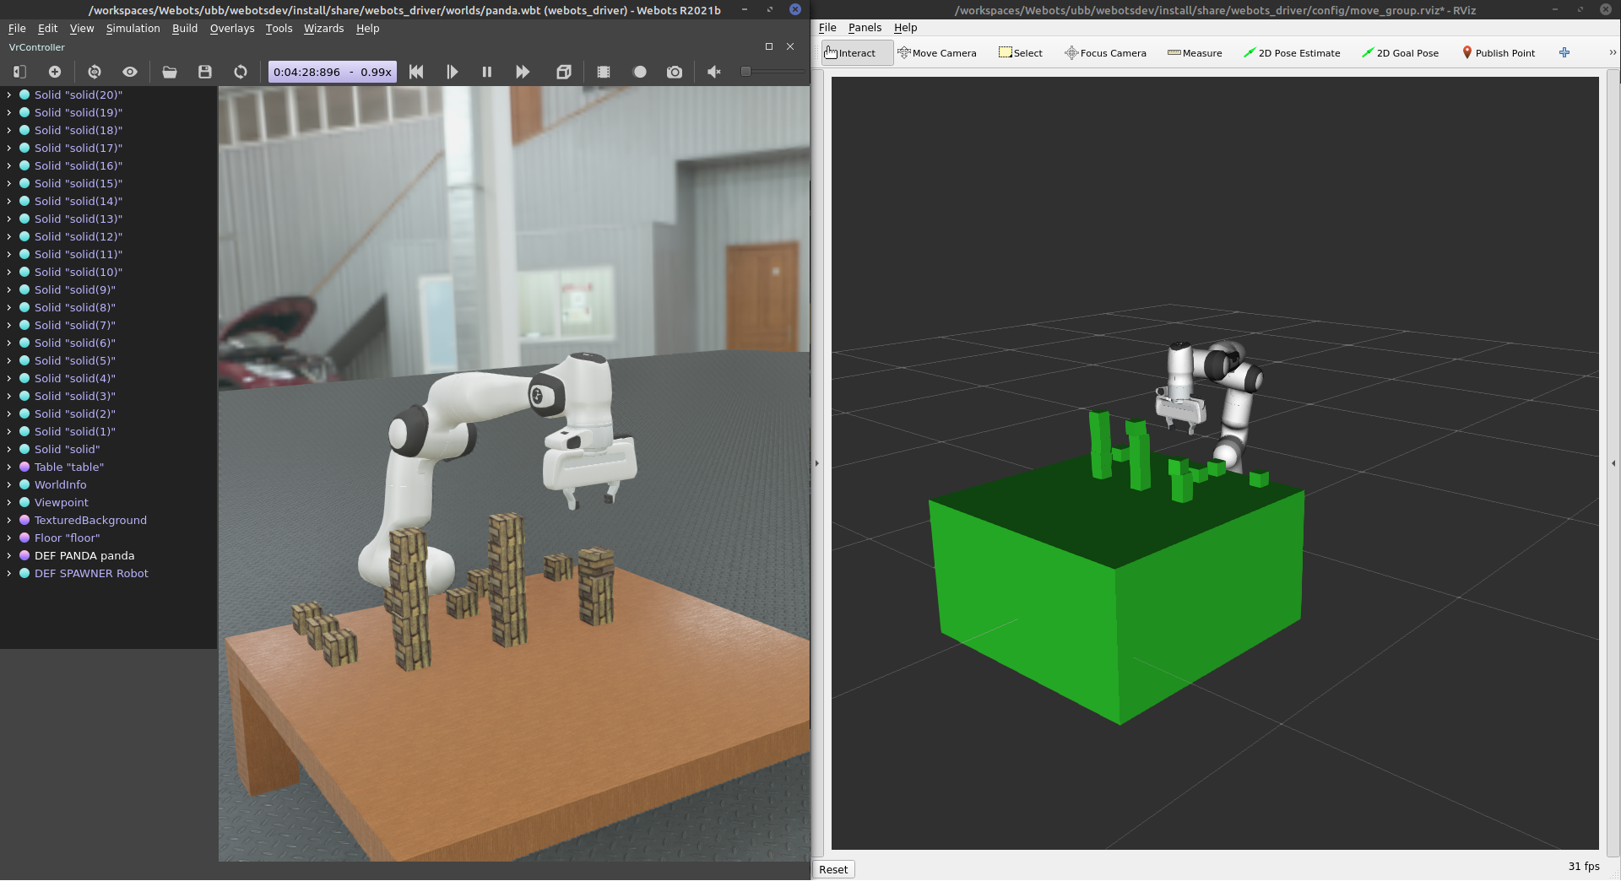Expand the DEF PANDA panda node

[x=9, y=556]
